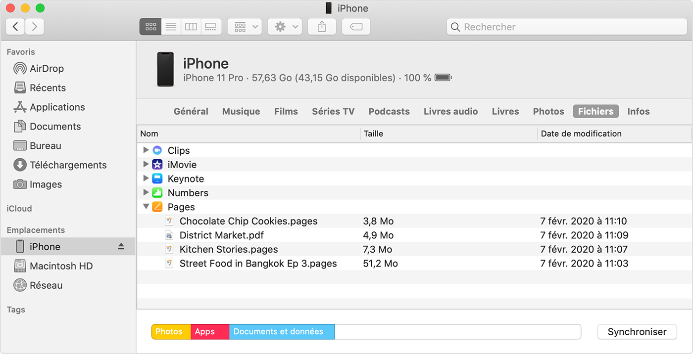Select the Numbers app icon
Screen dimensions: 693x357
click(157, 193)
